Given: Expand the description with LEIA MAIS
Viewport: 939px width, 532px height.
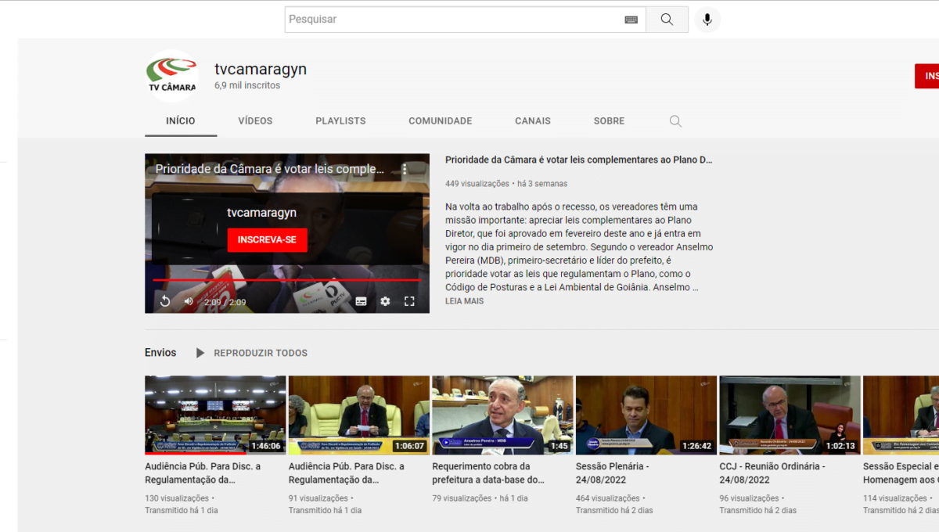Looking at the screenshot, I should [x=465, y=301].
